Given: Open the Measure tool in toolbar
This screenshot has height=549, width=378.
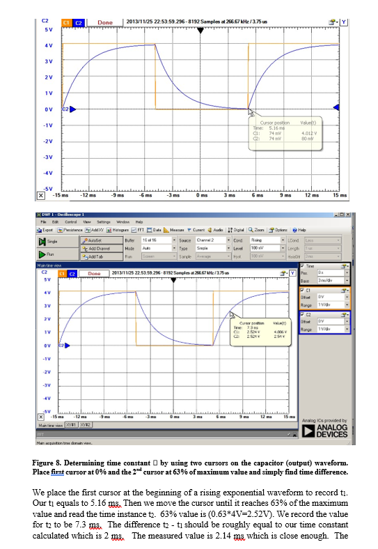Looking at the screenshot, I should pos(174,230).
